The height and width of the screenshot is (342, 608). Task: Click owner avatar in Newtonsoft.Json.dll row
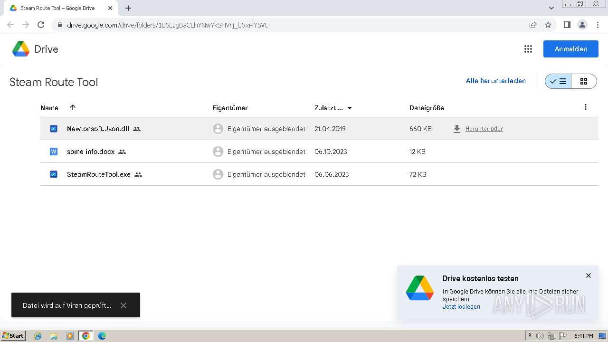point(218,129)
